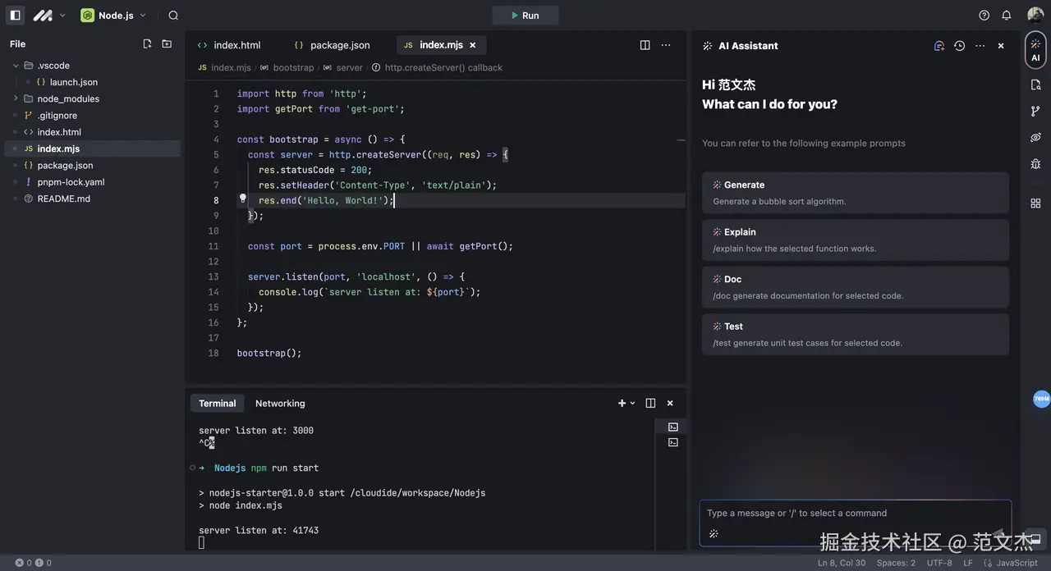Choose the Generate example prompt
Screen dimensions: 1051x571
coord(856,193)
